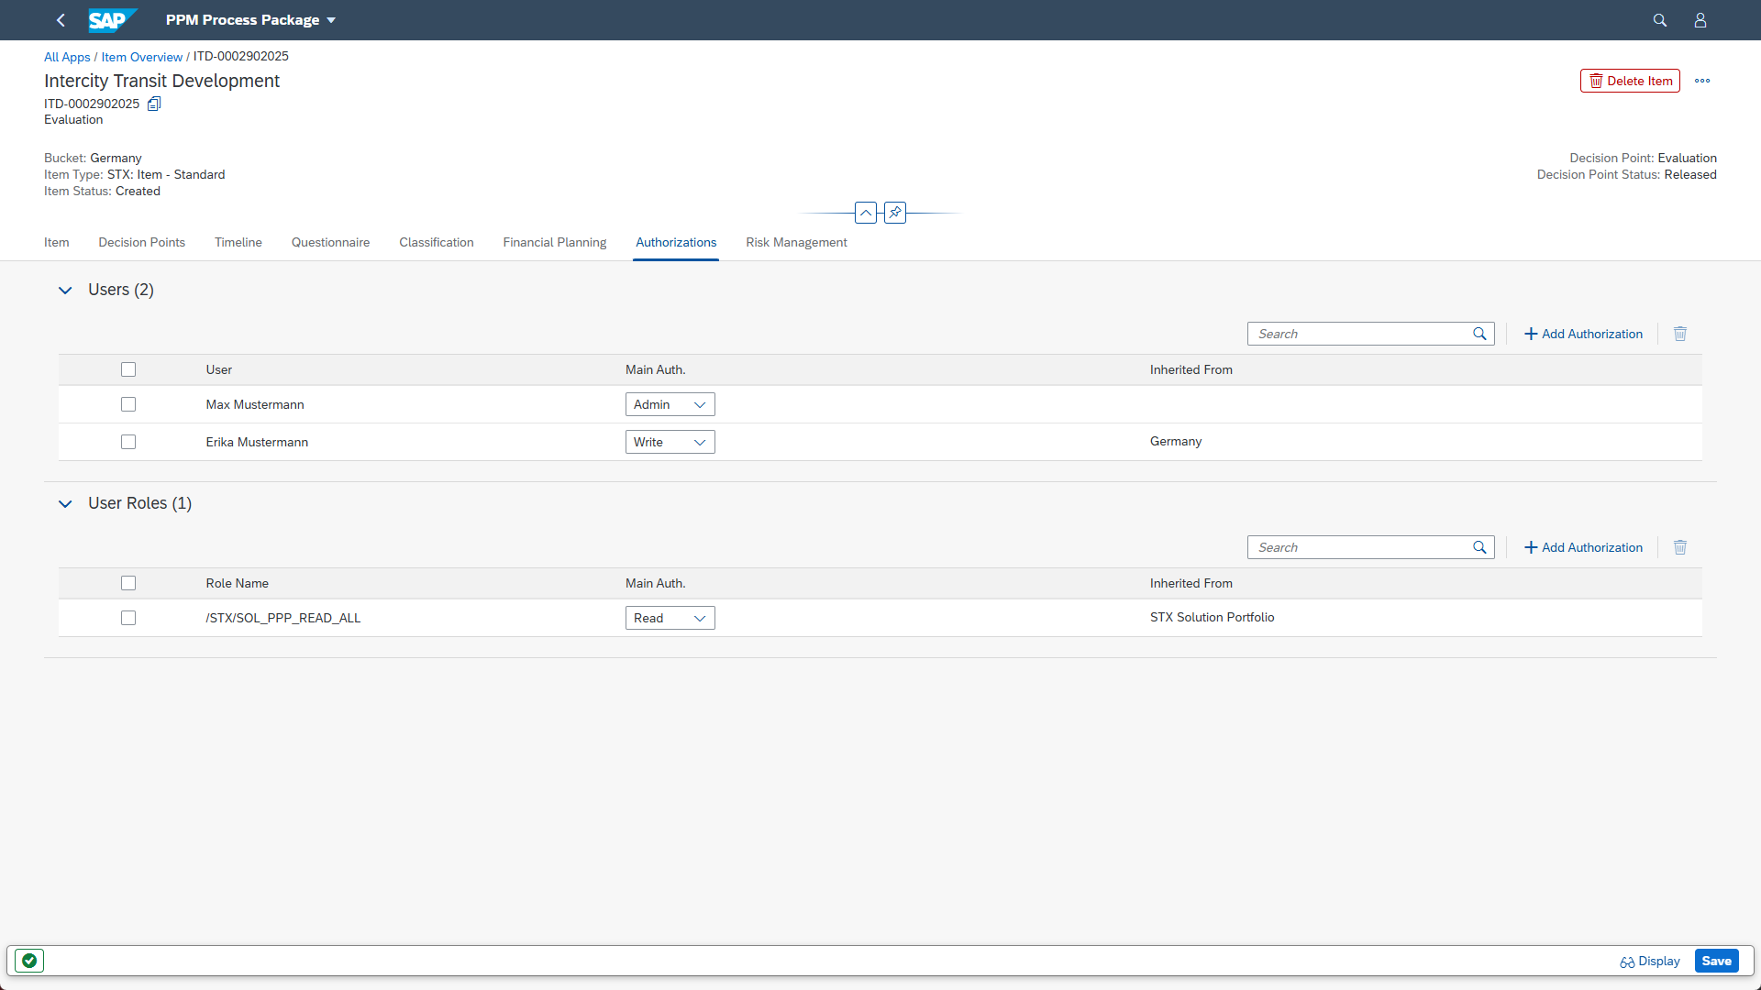Click the Save button
This screenshot has height=990, width=1761.
(x=1715, y=961)
